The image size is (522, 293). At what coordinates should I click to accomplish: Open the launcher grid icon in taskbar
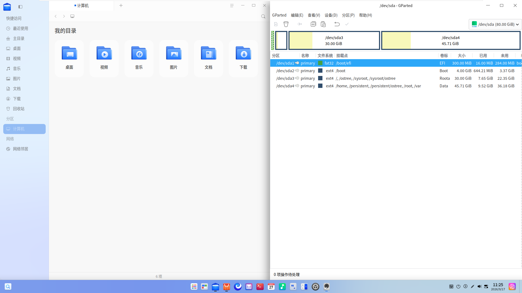(x=194, y=286)
